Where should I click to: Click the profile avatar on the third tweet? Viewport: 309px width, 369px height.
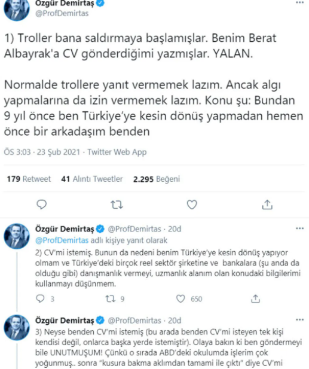pyautogui.click(x=17, y=328)
